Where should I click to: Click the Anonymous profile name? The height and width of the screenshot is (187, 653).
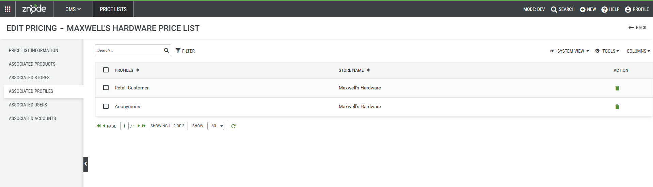pyautogui.click(x=127, y=106)
